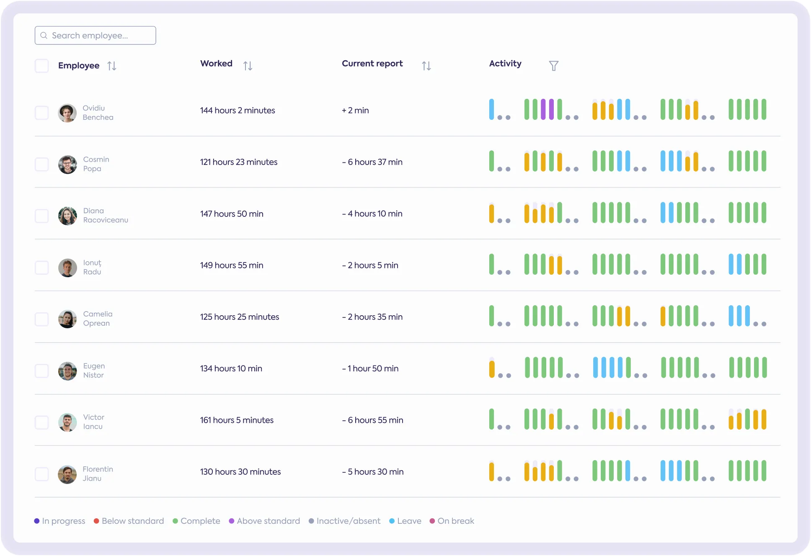Select the Above standard legend dot
The height and width of the screenshot is (556, 811).
(x=231, y=521)
